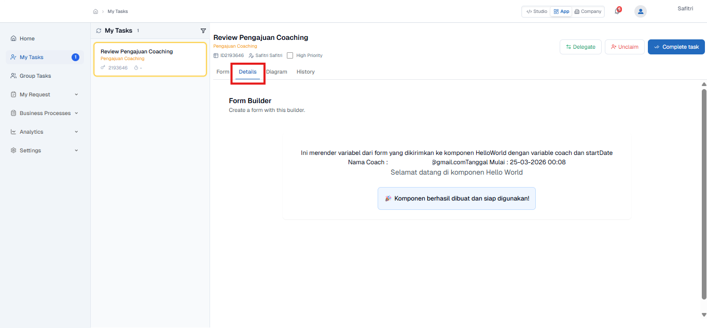Screen dimensions: 707x328
Task: Toggle the High Priority checkbox
Action: click(289, 55)
